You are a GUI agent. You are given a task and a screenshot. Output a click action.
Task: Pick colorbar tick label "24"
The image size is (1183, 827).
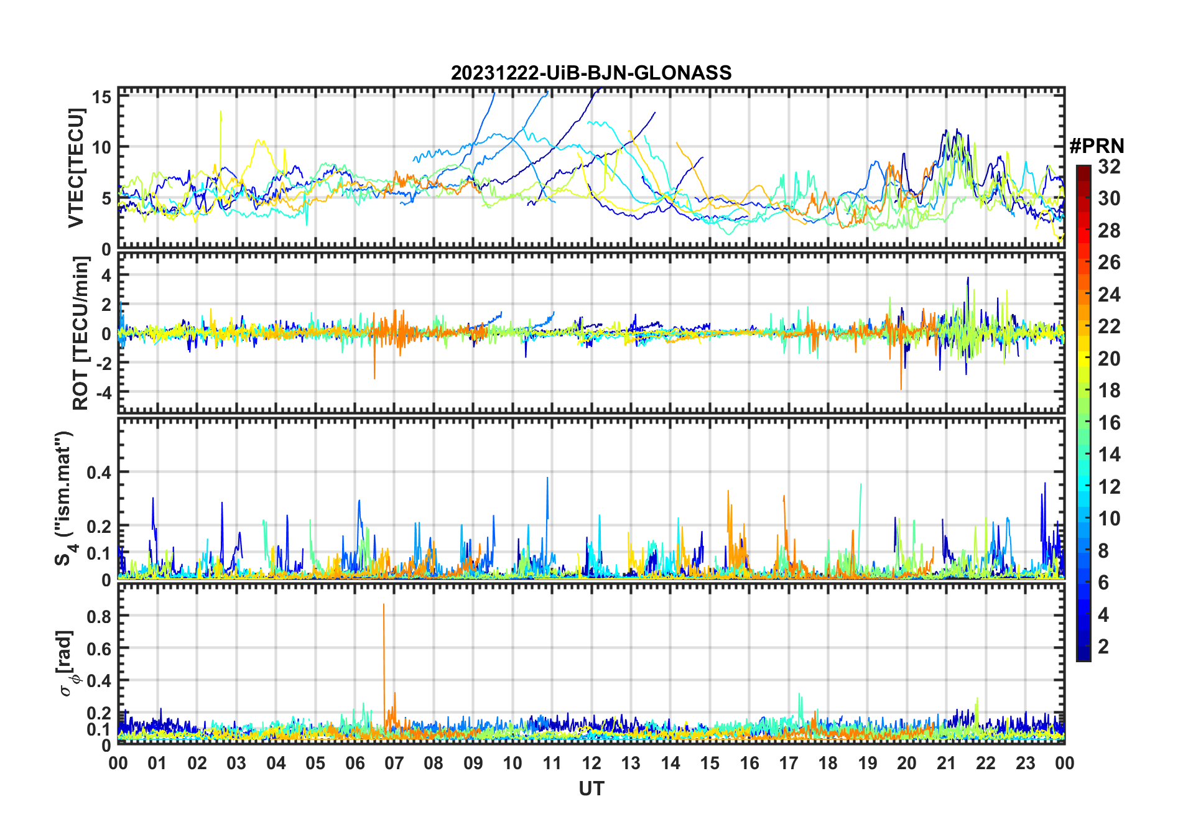(1109, 295)
